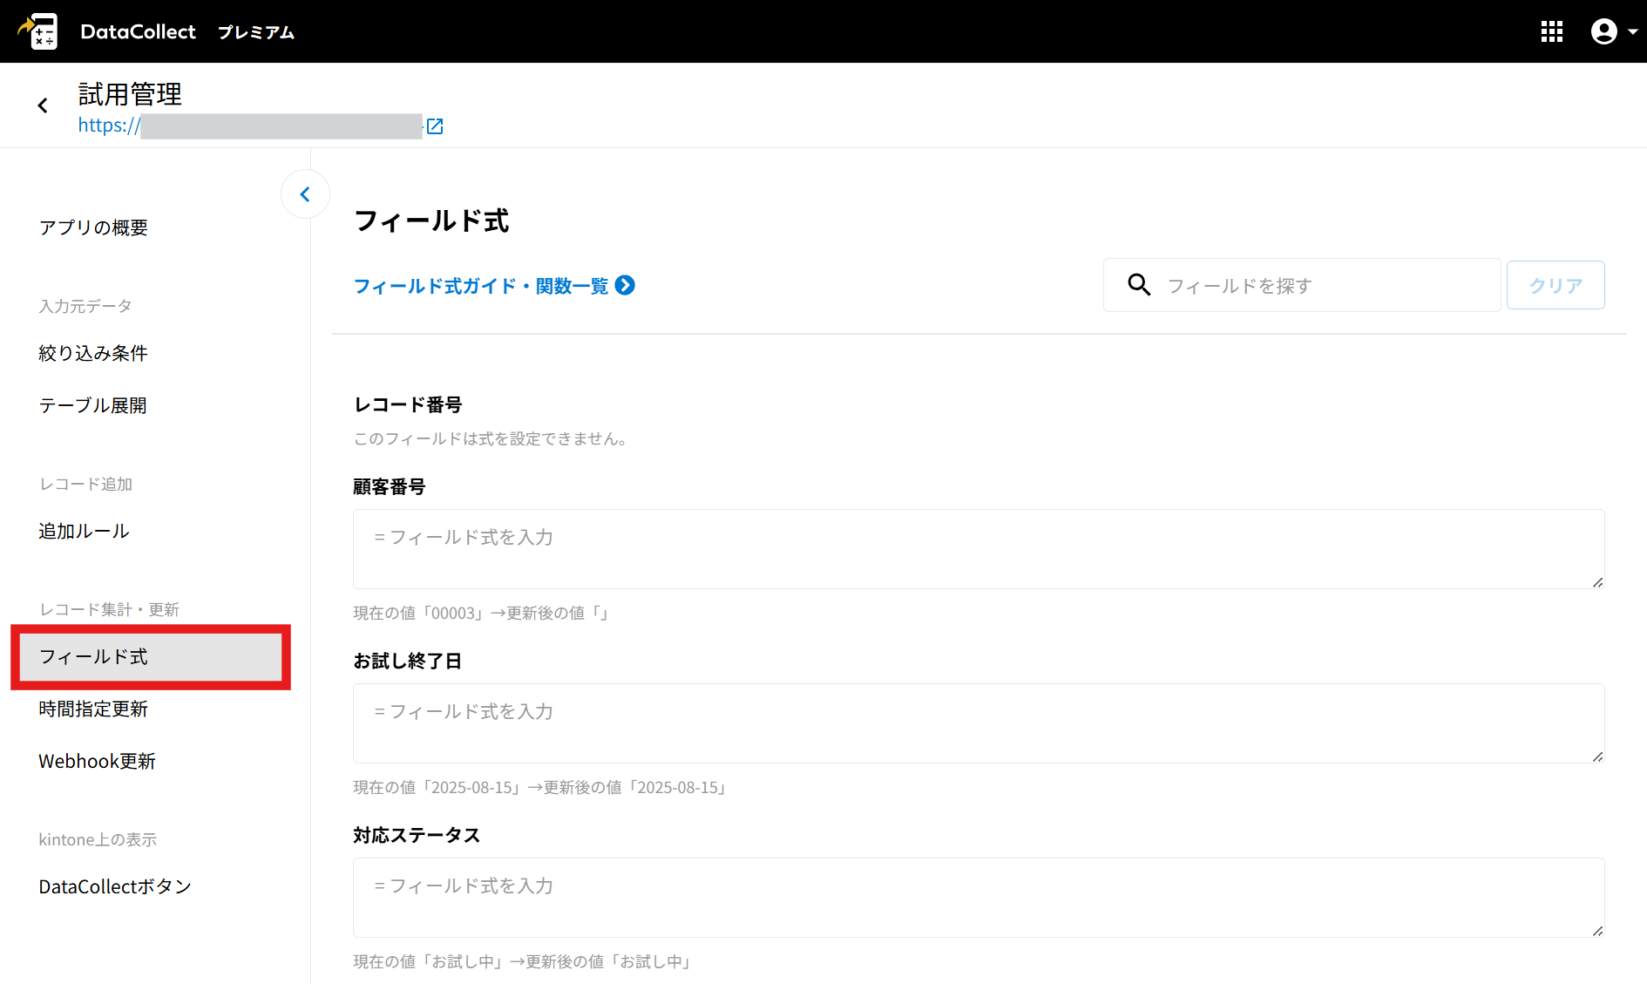Open the apps grid menu

1551,31
